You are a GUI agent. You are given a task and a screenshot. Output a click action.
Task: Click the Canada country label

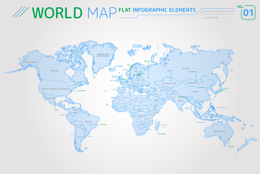(54, 71)
